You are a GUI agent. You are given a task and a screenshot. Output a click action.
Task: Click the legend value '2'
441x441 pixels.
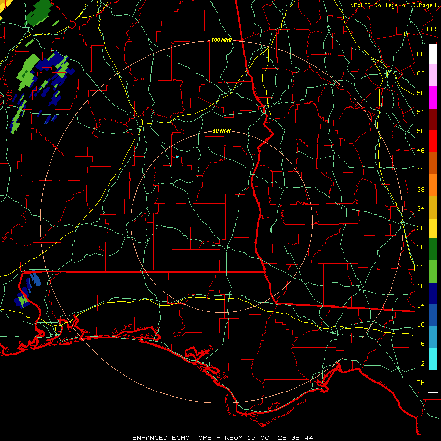tap(422, 364)
